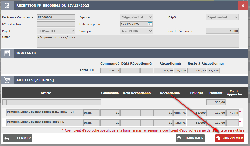This screenshot has width=250, height=146.
Task: Close the reception dialog with the red X
Action: (243, 5)
